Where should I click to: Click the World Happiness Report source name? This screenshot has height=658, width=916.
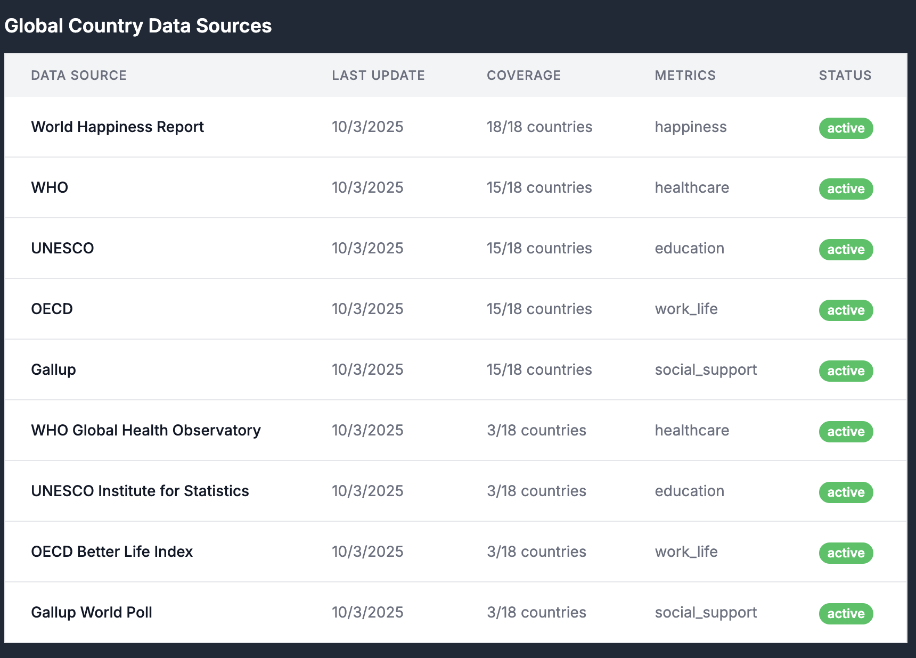tap(117, 127)
